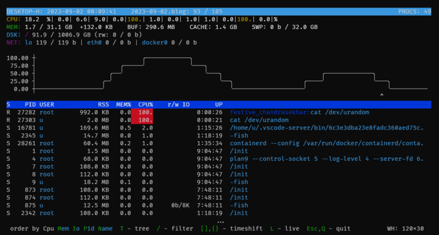Image resolution: width=439 pixels, height=235 pixels.
Task: Click the WH: 120×30 size indicator
Action: point(405,229)
